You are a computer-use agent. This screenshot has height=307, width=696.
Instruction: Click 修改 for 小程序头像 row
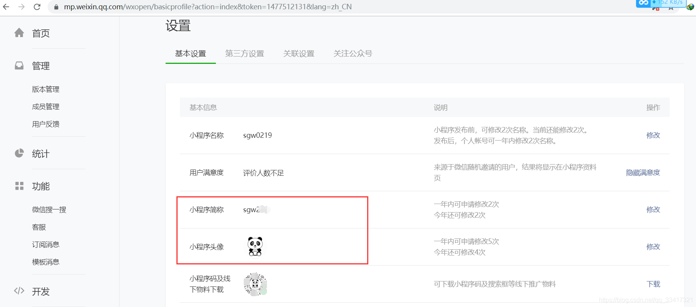653,247
